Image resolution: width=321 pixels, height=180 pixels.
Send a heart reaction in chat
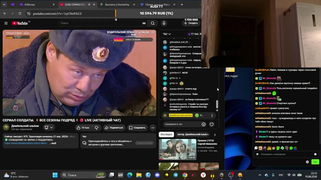tap(212, 124)
